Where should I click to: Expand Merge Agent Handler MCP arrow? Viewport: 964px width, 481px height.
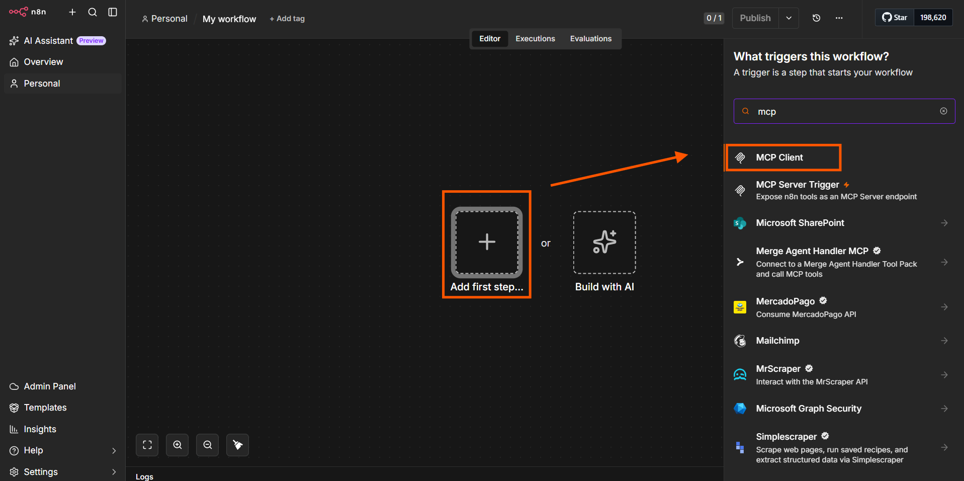tap(944, 262)
